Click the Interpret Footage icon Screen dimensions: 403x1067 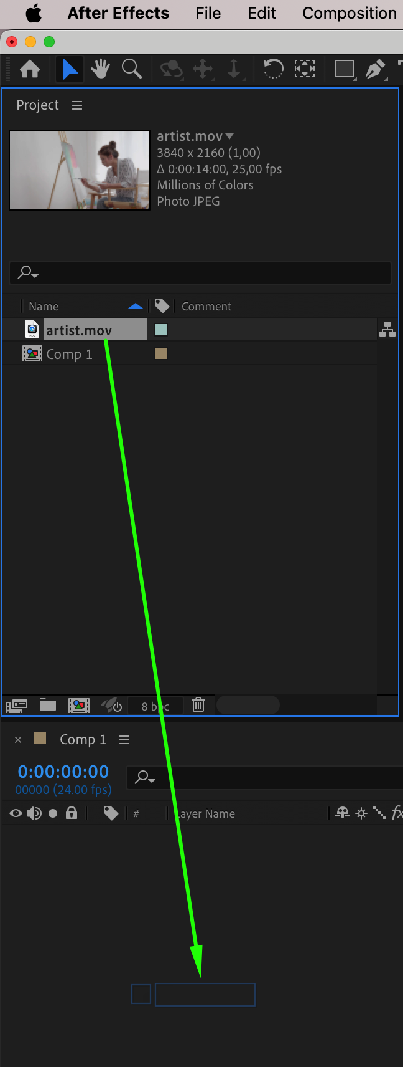click(x=17, y=706)
